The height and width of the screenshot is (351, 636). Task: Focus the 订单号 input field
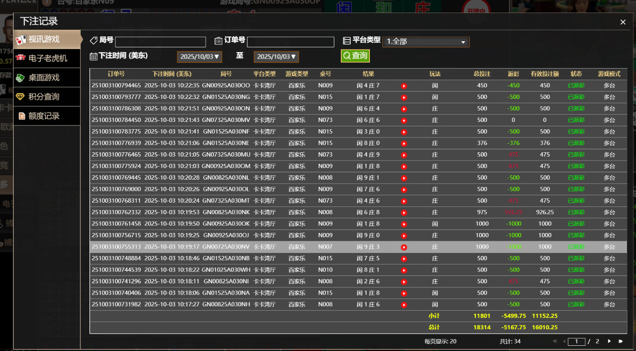[x=290, y=42]
